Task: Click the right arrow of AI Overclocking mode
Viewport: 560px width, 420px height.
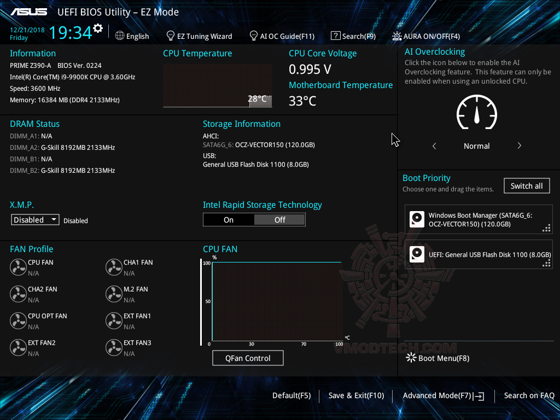Action: pyautogui.click(x=520, y=145)
